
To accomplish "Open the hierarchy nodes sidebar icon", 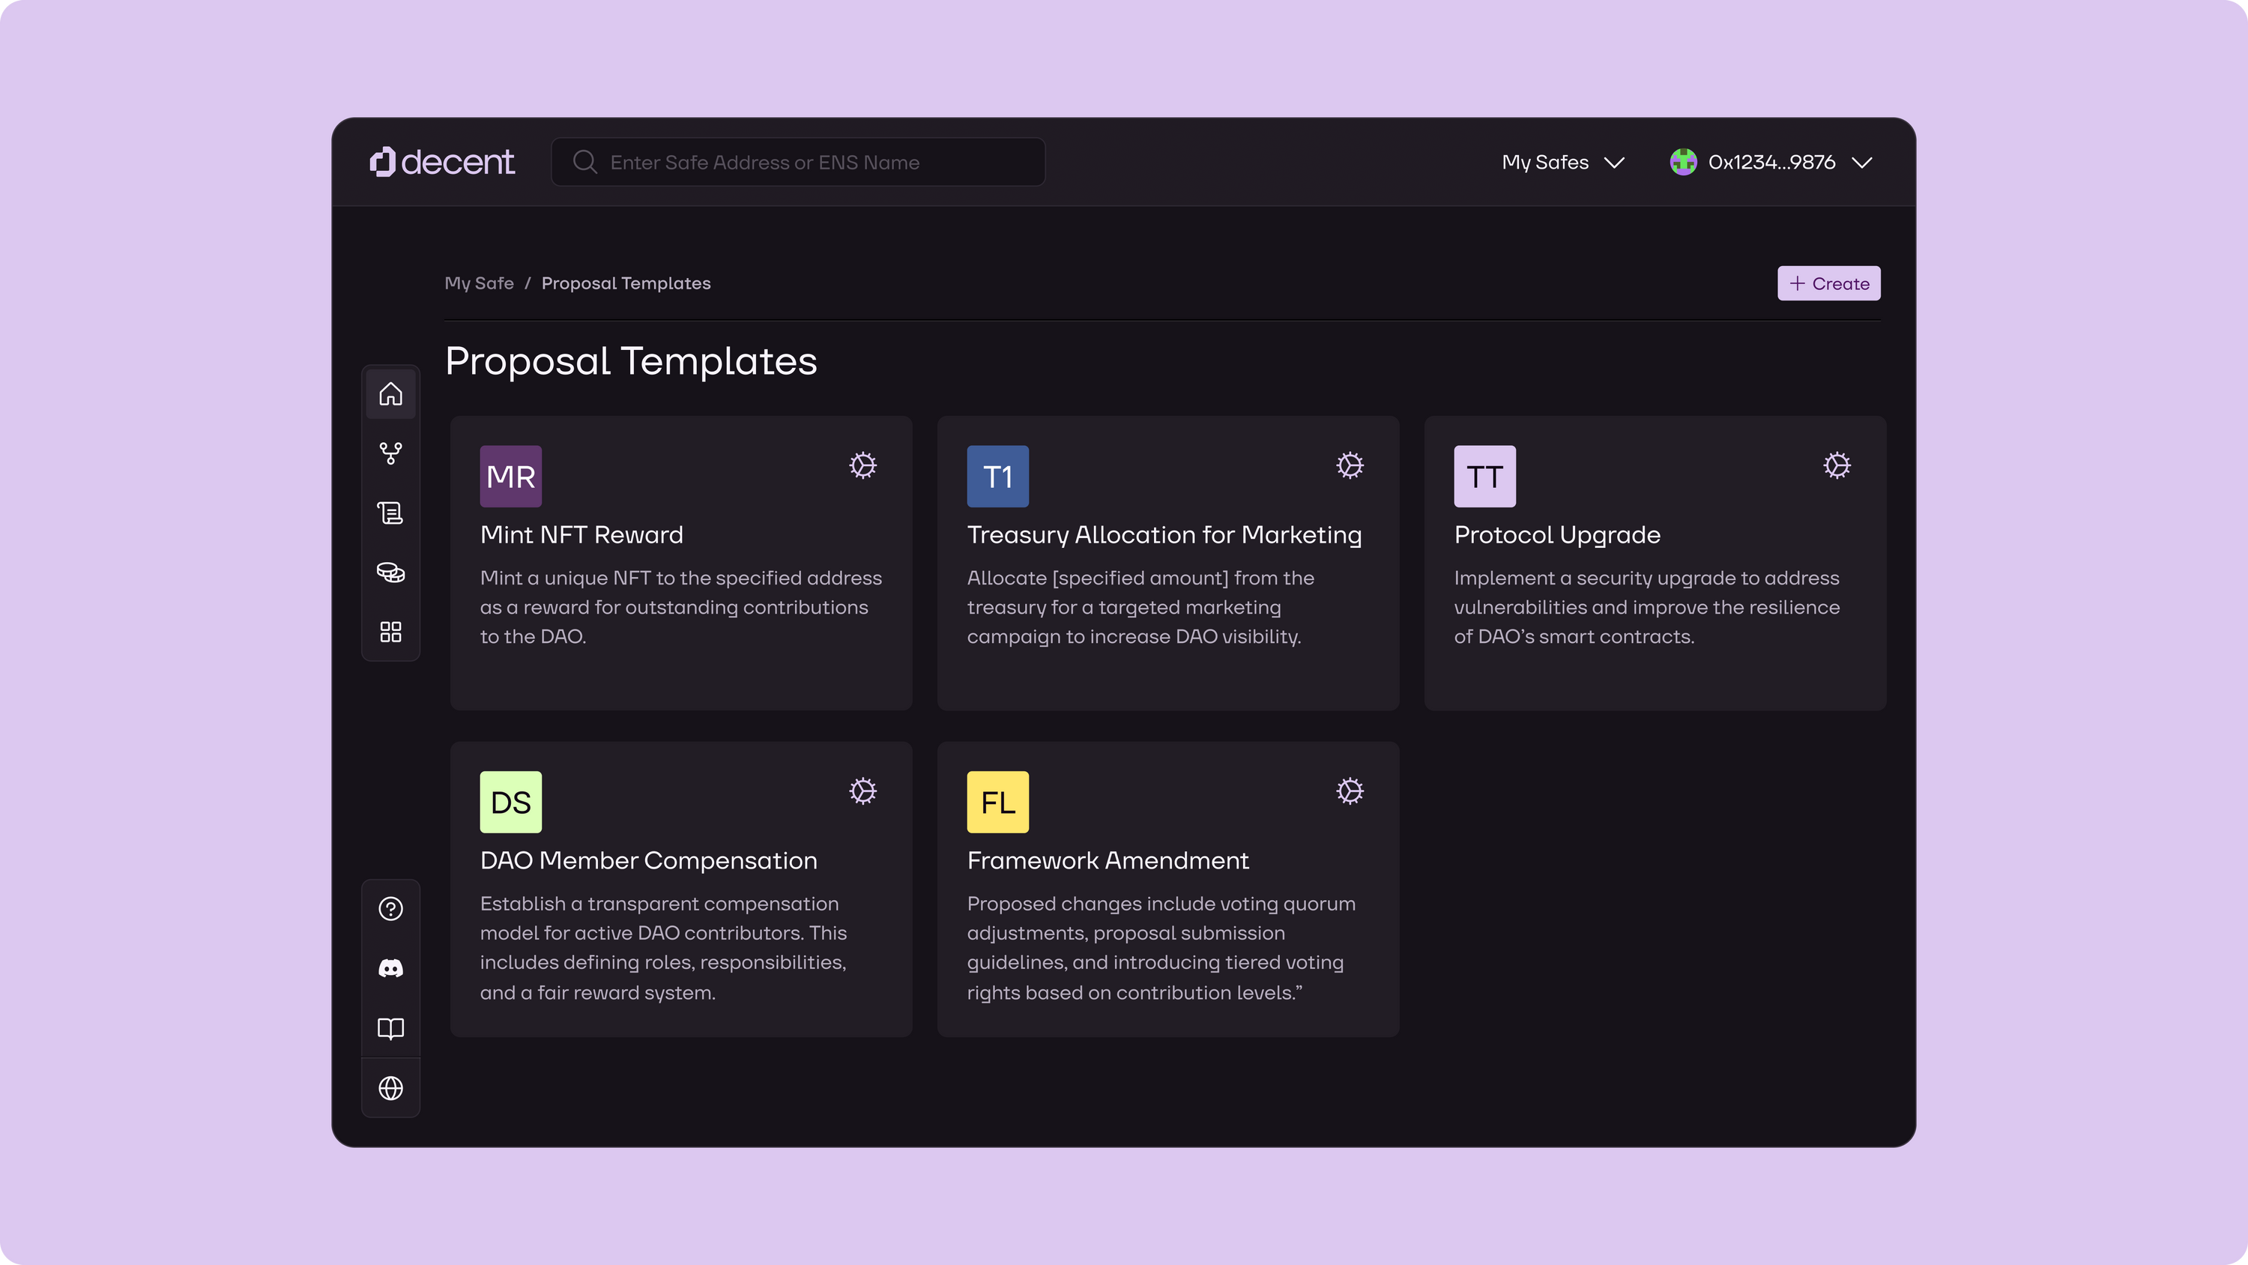I will (390, 453).
